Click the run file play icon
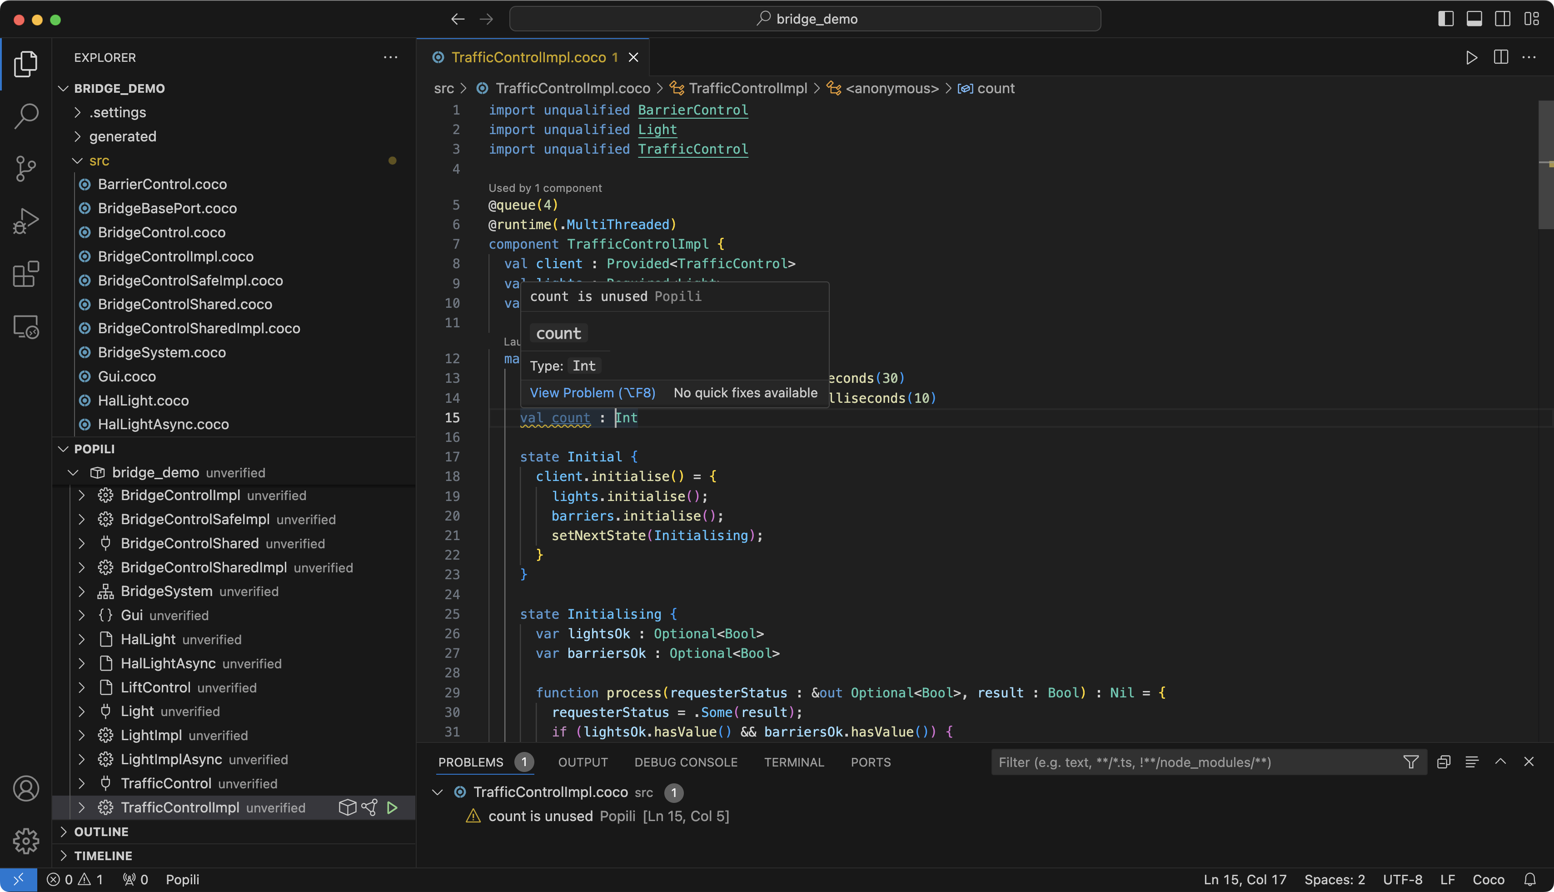Viewport: 1554px width, 892px height. (x=1472, y=58)
